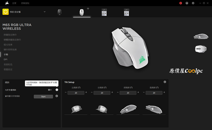
Task: Click the yellow profile hexagon icon
Action: [x=6, y=12]
